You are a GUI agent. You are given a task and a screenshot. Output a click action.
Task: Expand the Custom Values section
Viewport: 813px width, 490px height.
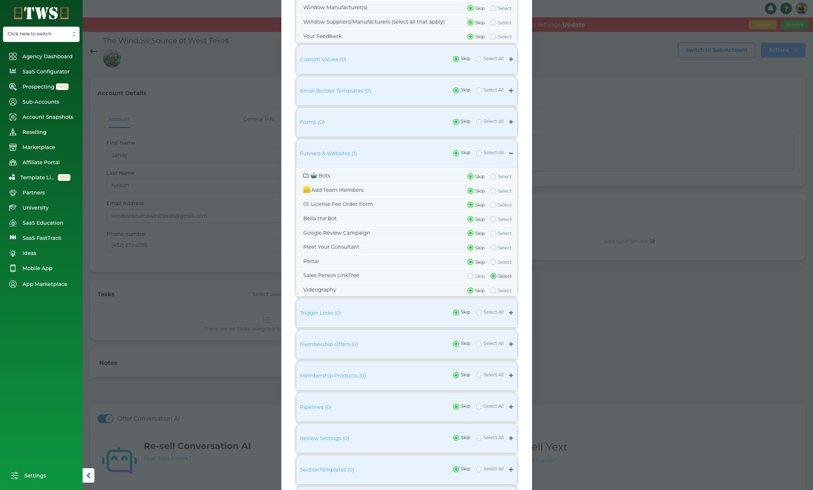(x=511, y=59)
